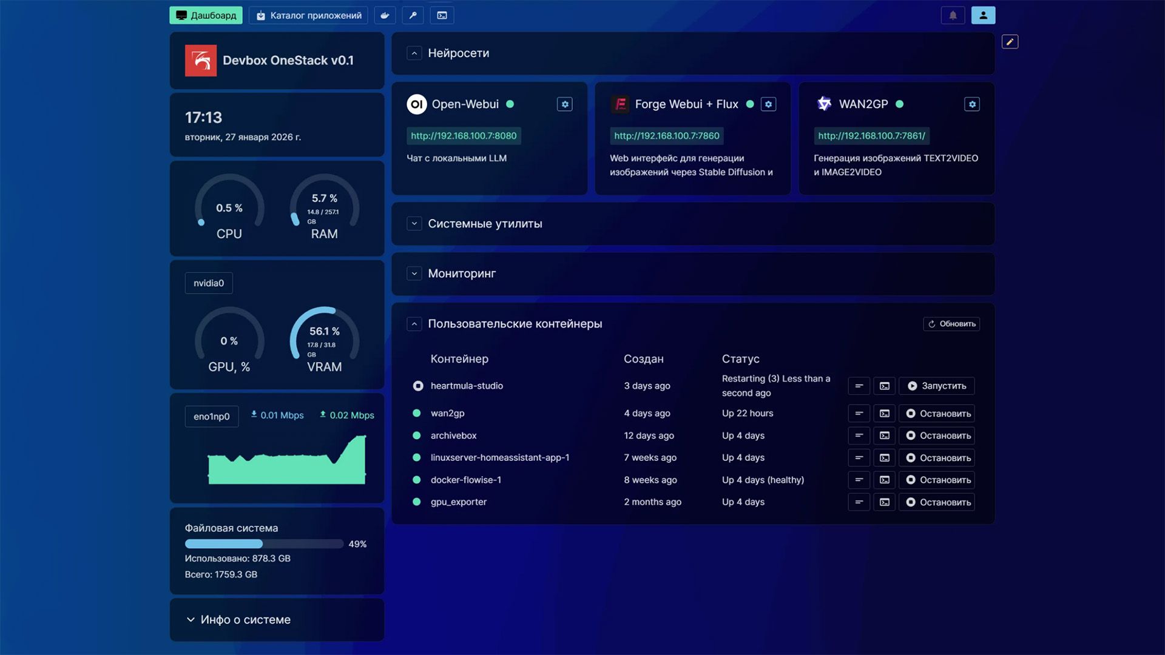Image resolution: width=1165 pixels, height=655 pixels.
Task: Open the user profile icon
Action: [x=984, y=15]
